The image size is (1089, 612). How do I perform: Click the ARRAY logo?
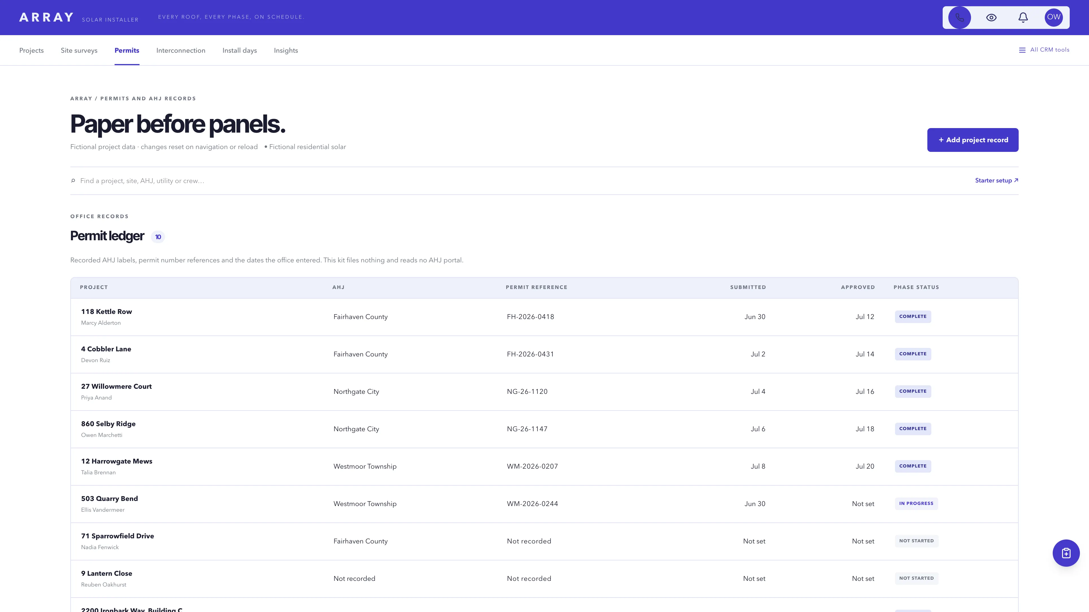click(47, 17)
